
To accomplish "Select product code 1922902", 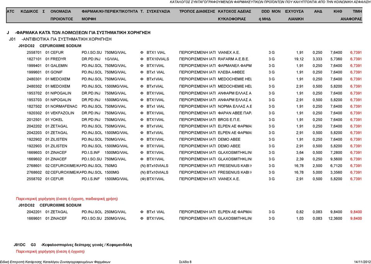I will point(34,140).
